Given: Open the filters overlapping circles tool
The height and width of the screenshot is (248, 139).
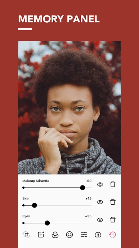Looking at the screenshot, I should 55,235.
